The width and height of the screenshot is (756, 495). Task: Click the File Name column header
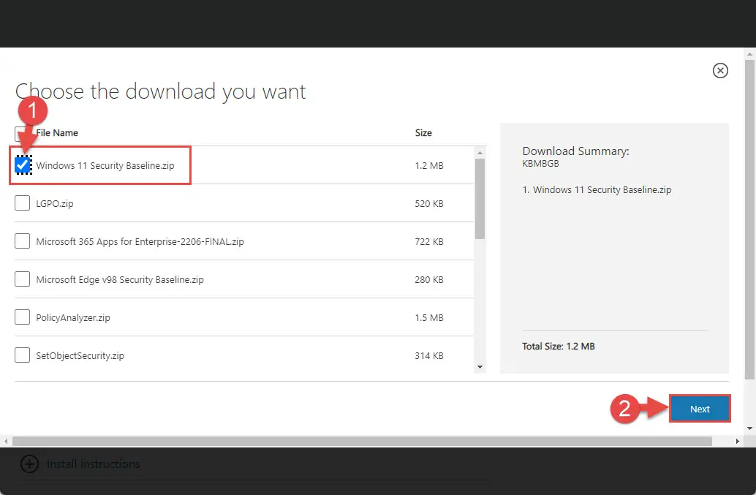(x=57, y=132)
